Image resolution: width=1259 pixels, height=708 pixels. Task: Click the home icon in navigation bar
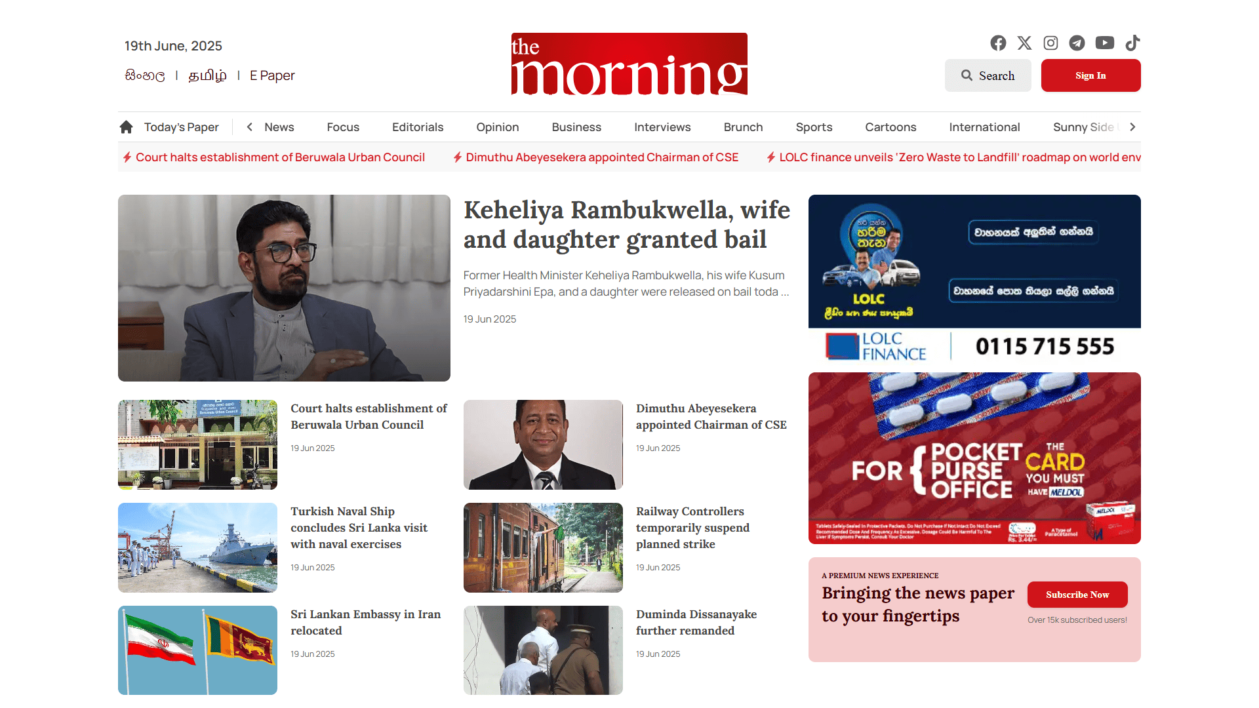(x=126, y=127)
